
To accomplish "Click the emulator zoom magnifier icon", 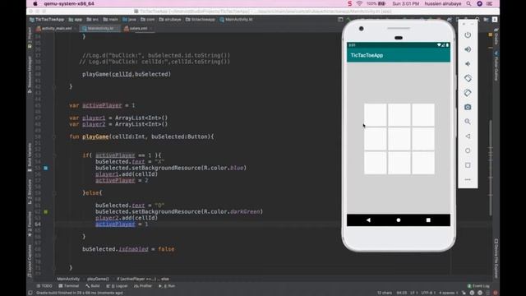I will click(x=468, y=122).
